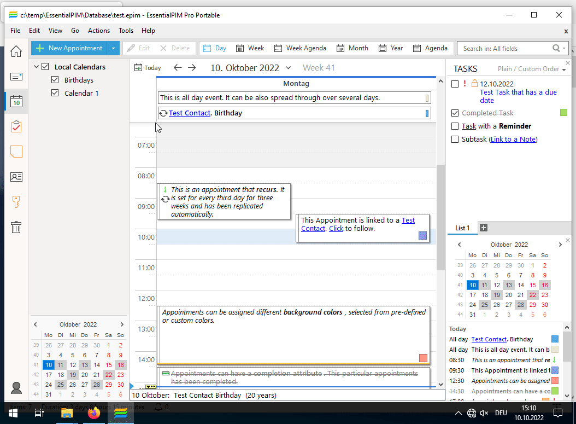
Task: Follow the Click link in linked appointment
Action: pos(336,228)
